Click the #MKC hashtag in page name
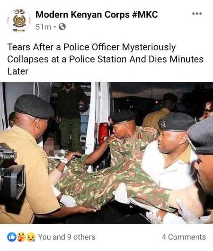 [x=145, y=15]
